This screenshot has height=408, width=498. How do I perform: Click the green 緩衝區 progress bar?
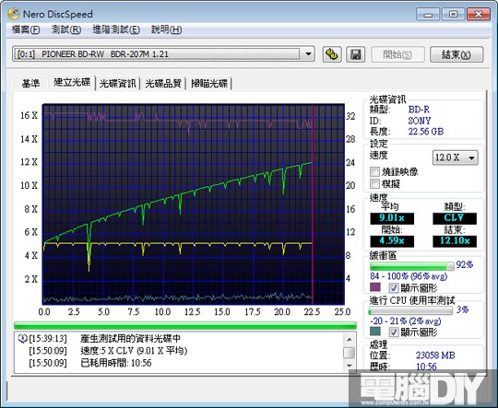click(412, 266)
